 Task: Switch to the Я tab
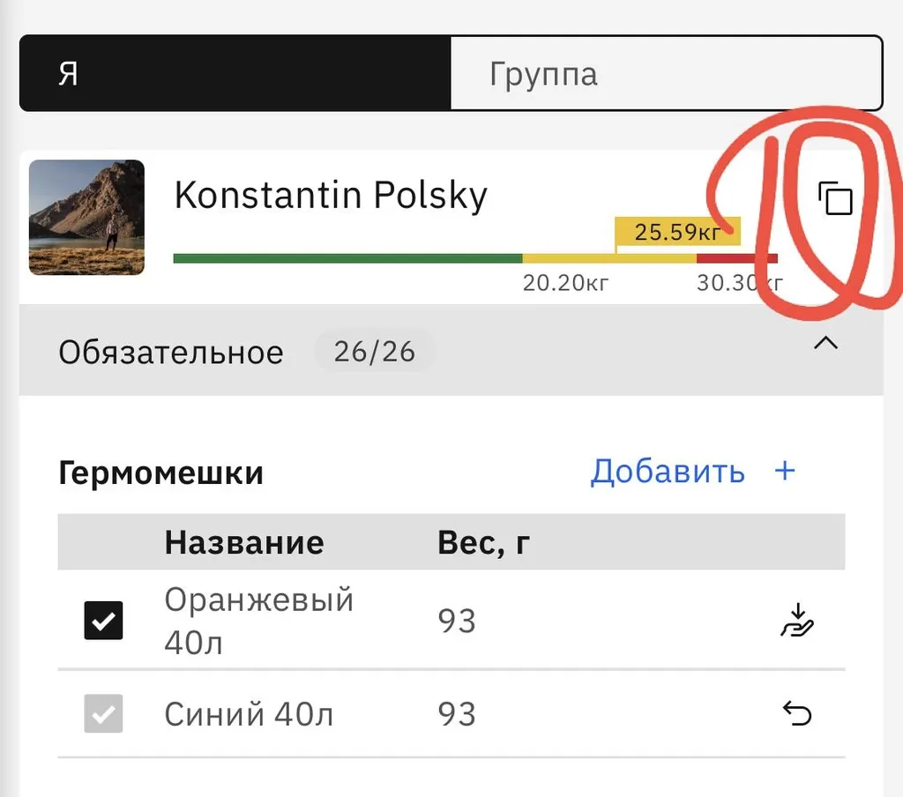pos(235,73)
